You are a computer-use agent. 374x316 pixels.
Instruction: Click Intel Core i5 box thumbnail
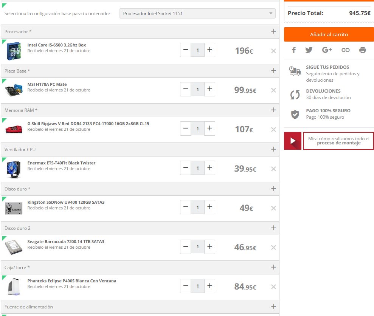pyautogui.click(x=14, y=51)
